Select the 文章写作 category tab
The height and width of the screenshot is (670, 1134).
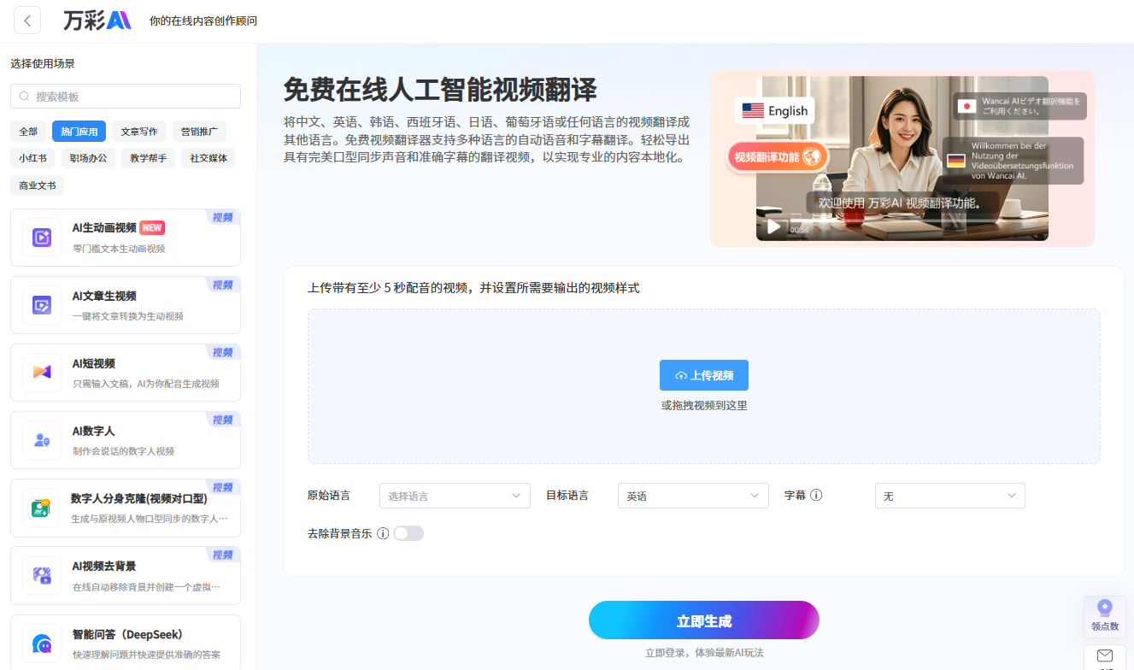139,132
